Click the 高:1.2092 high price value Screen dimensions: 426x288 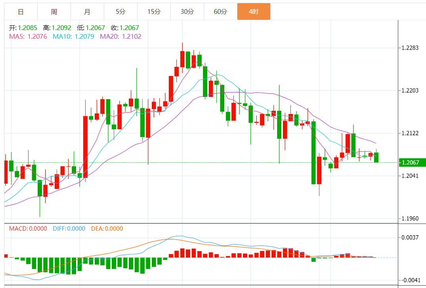click(57, 28)
